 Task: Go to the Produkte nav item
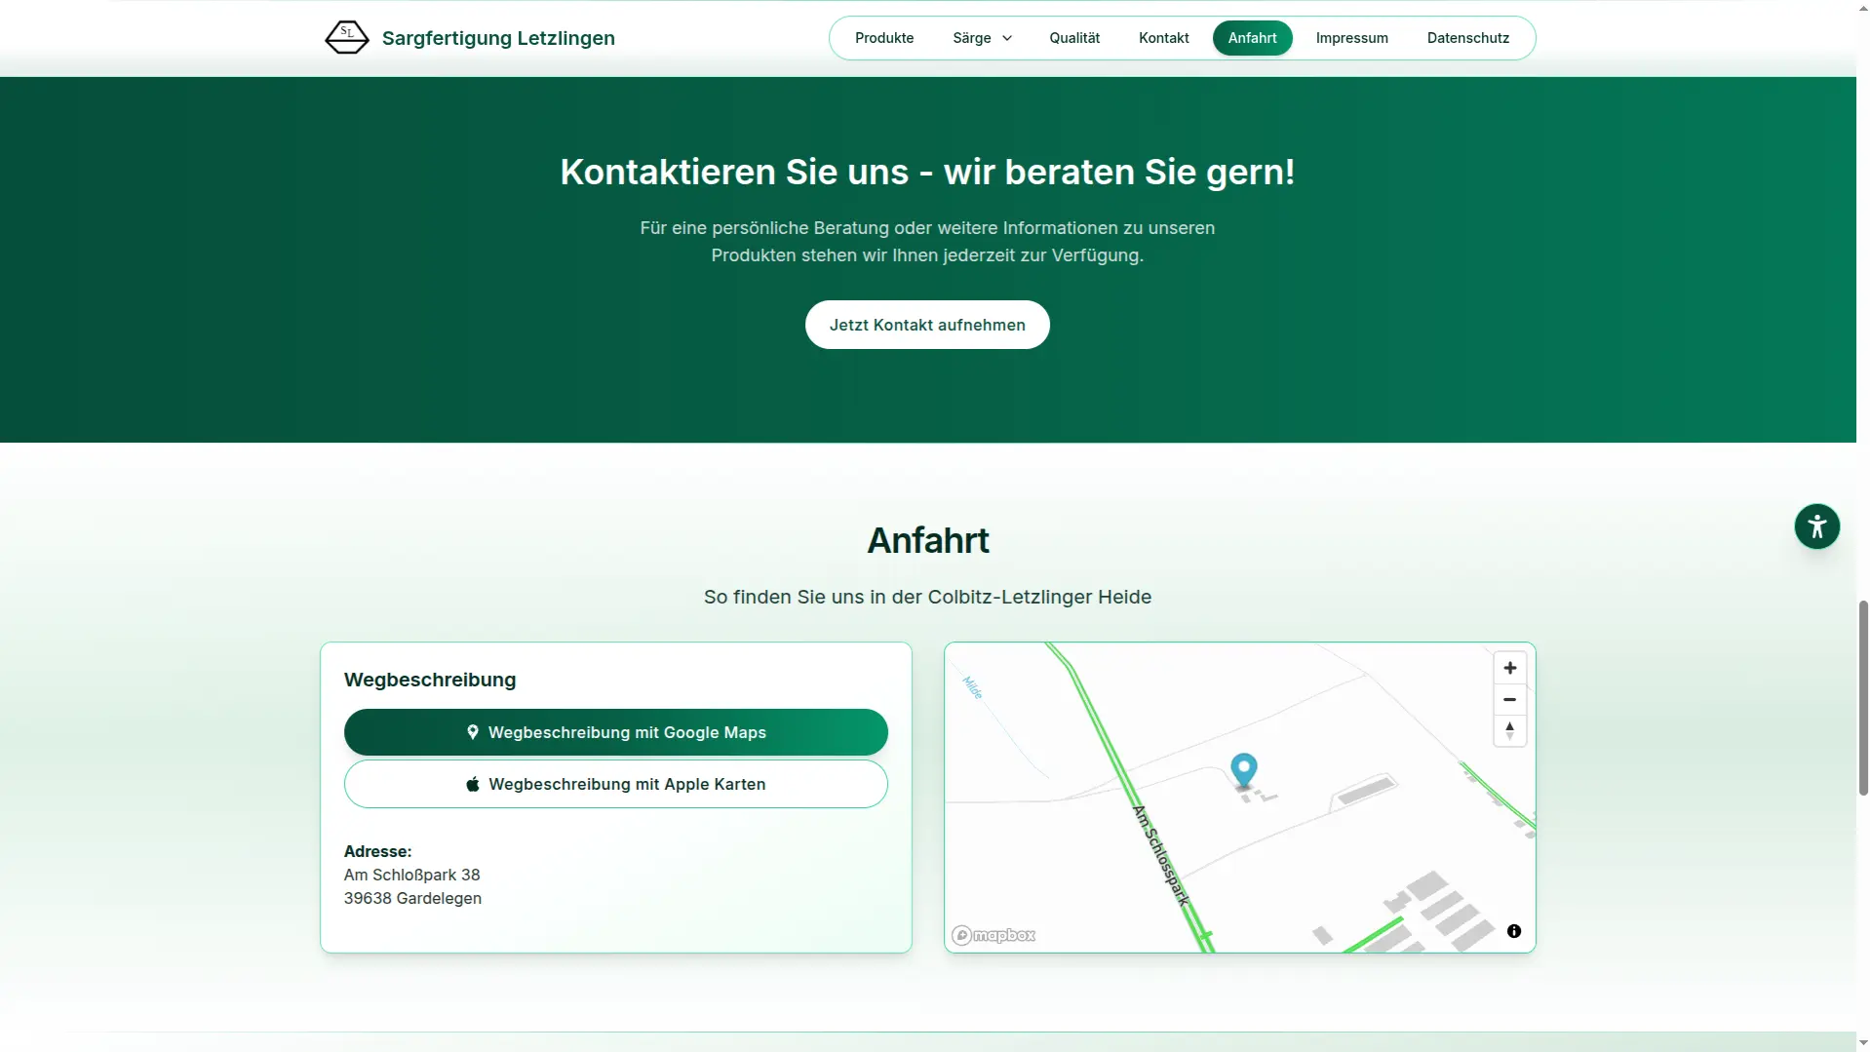click(x=884, y=38)
